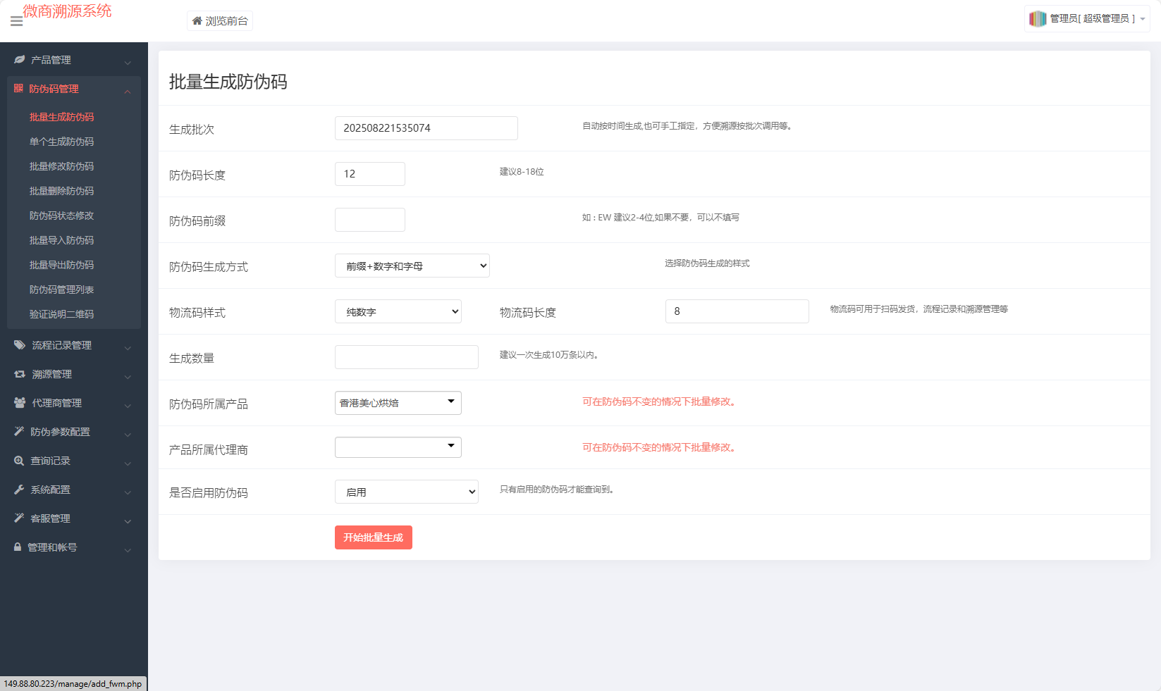Click the wrench icon beside 系统配置
The height and width of the screenshot is (691, 1161).
(19, 490)
